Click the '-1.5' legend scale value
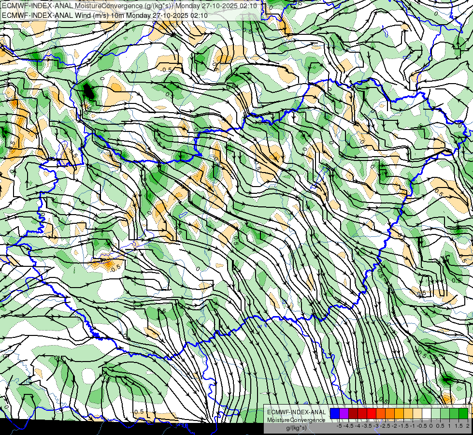Image resolution: width=473 pixels, height=435 pixels. [x=403, y=426]
